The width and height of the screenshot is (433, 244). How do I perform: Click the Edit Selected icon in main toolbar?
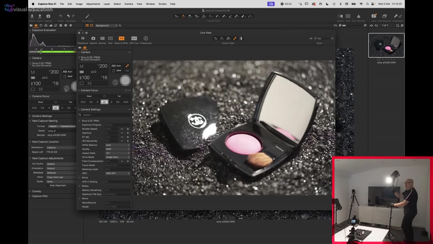(x=384, y=16)
